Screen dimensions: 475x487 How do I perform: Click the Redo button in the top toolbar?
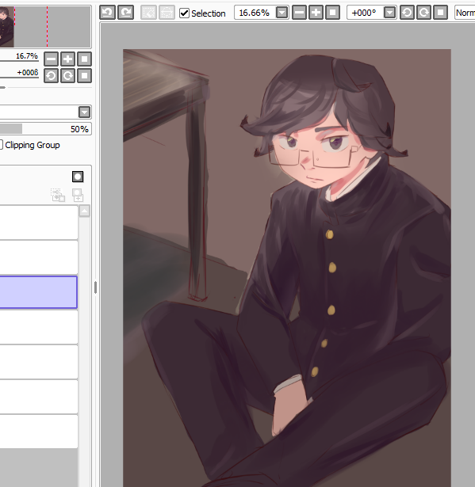point(125,13)
